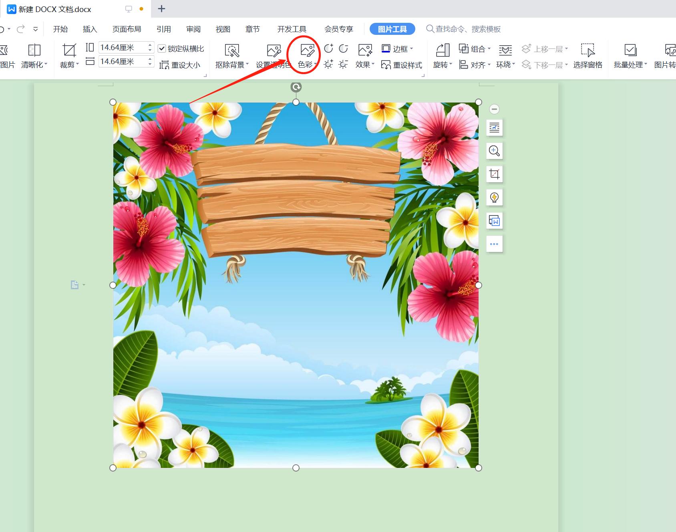The image size is (676, 532).
Task: Open the Insert (插入) ribbon tab
Action: click(90, 29)
